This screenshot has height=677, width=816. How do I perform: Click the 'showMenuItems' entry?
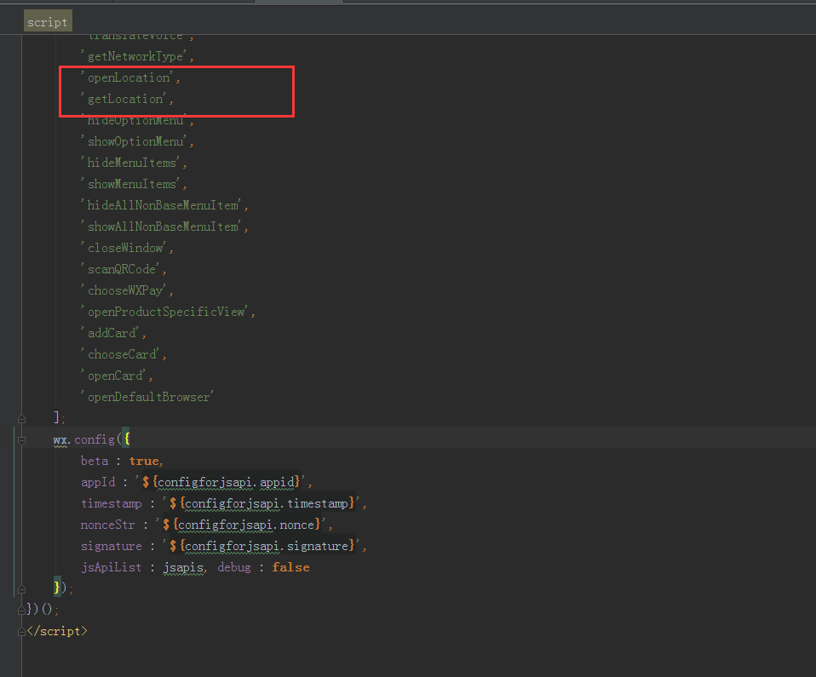pos(132,184)
